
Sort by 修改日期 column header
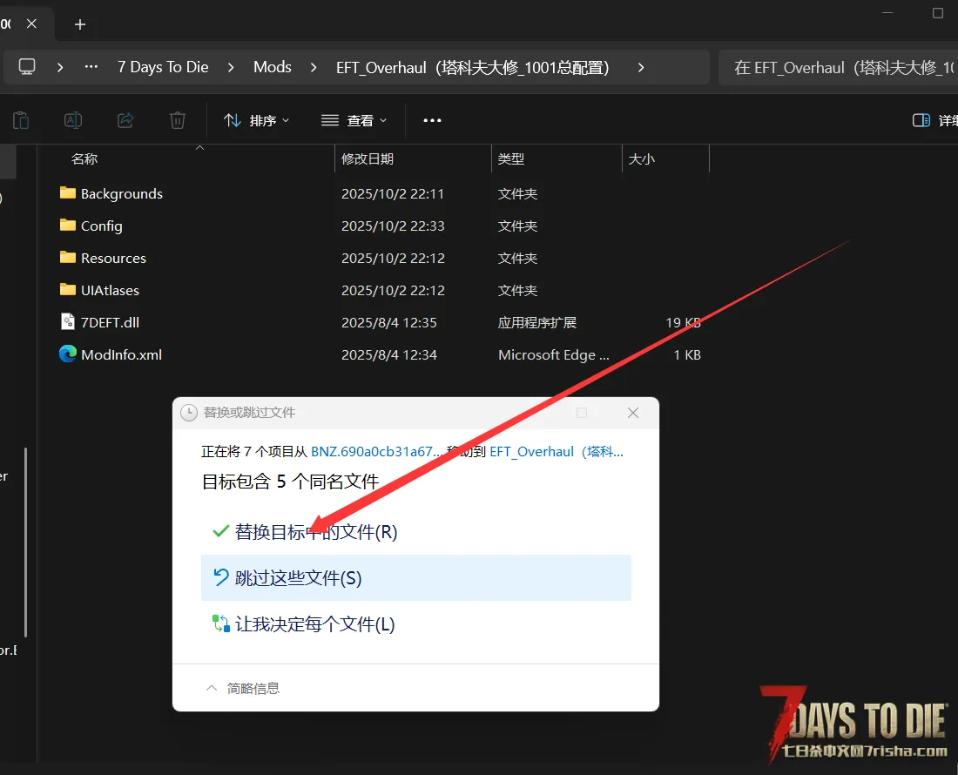point(368,158)
